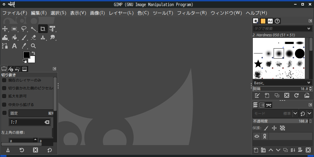This screenshot has height=157, width=314.
Task: Toggle the 固定 aspect checkbox
Action: 4,113
